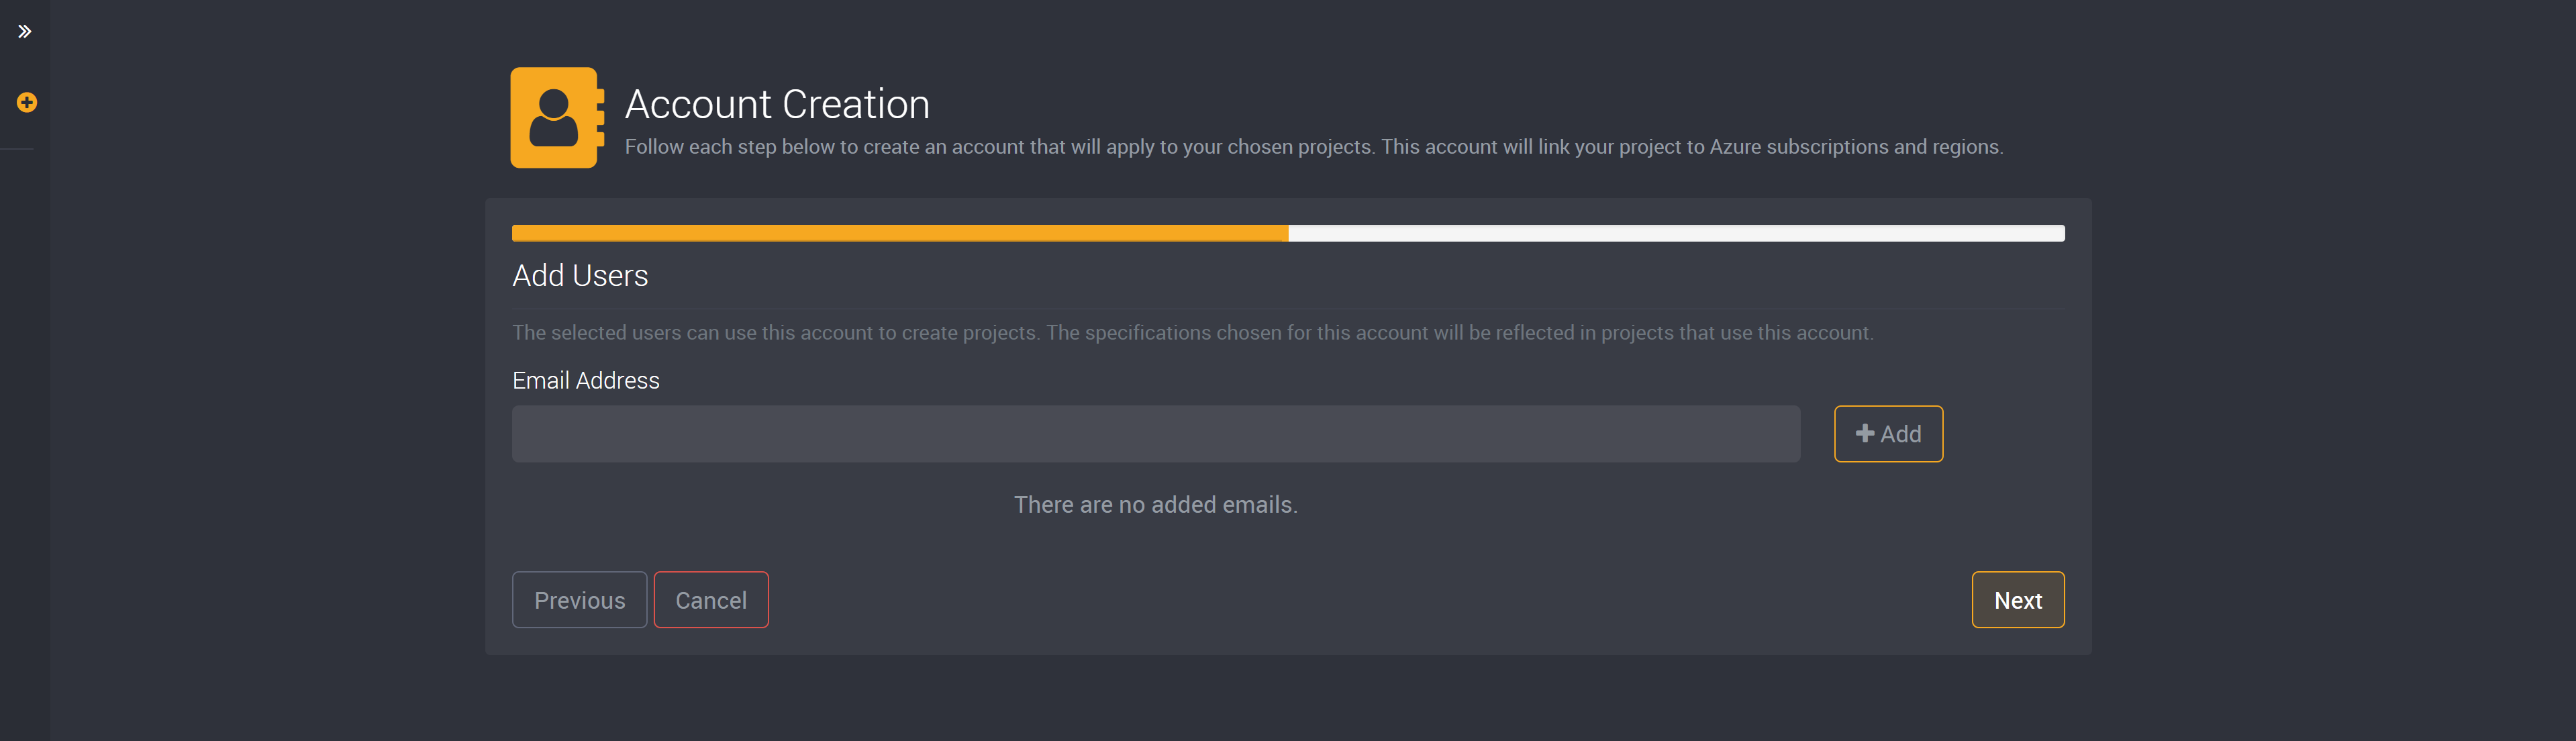The height and width of the screenshot is (741, 2576).
Task: Click the expand sidebar chevron icon
Action: pos(25,32)
